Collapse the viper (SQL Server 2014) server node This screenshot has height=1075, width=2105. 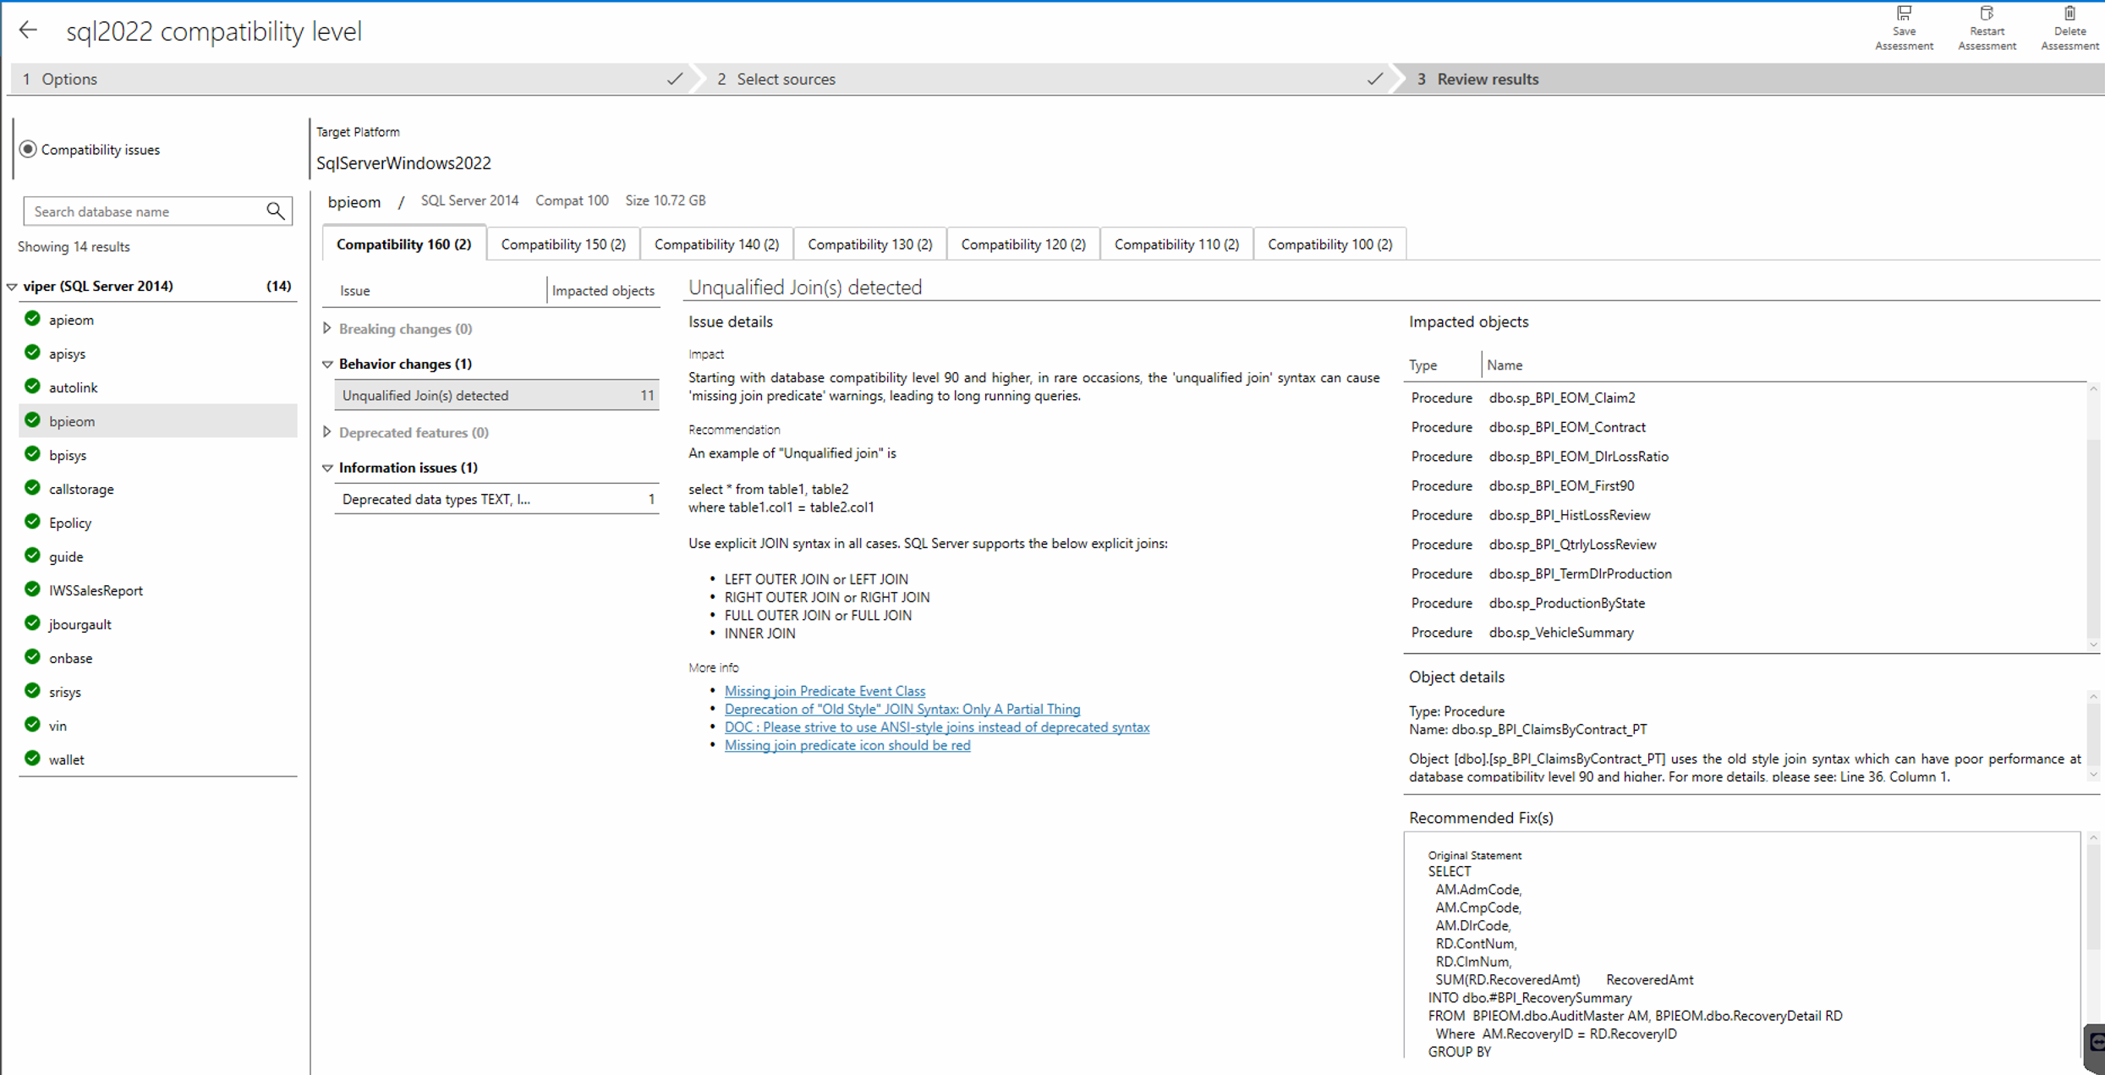tap(12, 287)
